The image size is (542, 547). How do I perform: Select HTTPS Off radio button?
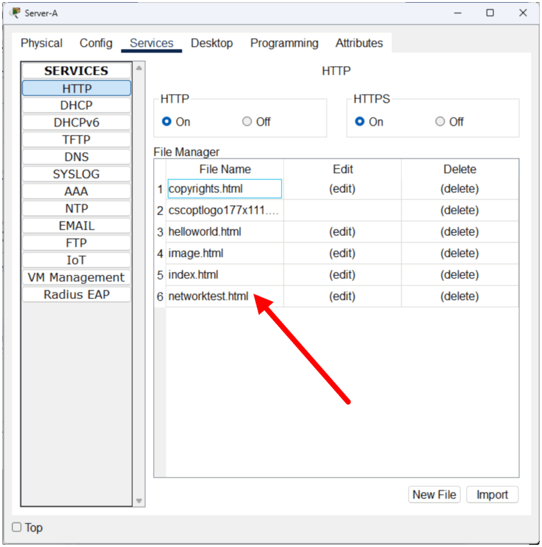tap(440, 122)
